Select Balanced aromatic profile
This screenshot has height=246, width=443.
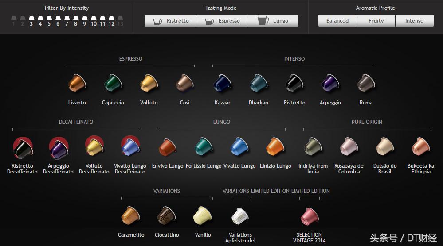(x=337, y=20)
